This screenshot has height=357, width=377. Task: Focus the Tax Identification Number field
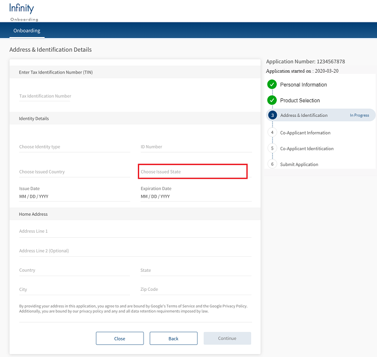pos(45,96)
